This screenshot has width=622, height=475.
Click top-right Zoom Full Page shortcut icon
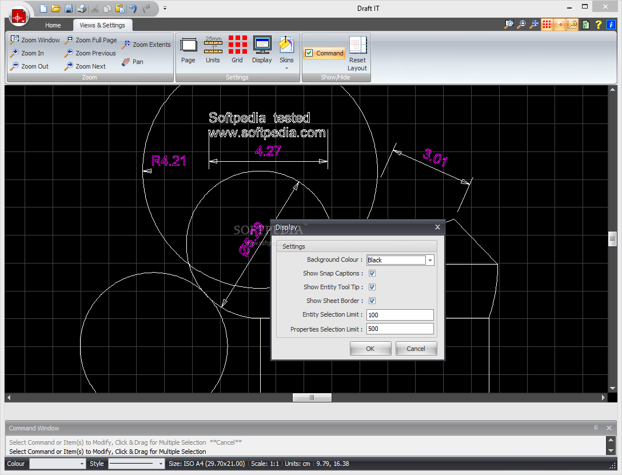[521, 25]
